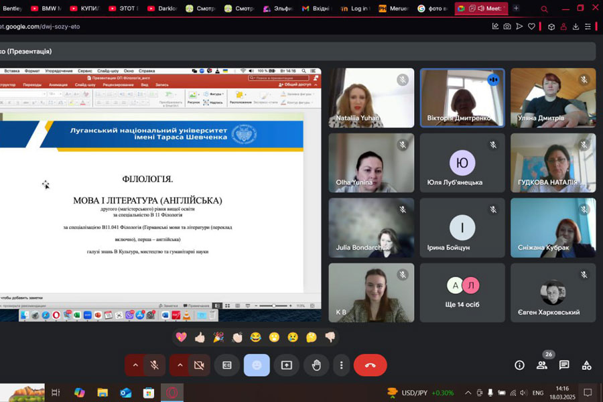Toggle closed captions in the meeting
Viewport: 603px width, 402px height.
coord(227,365)
